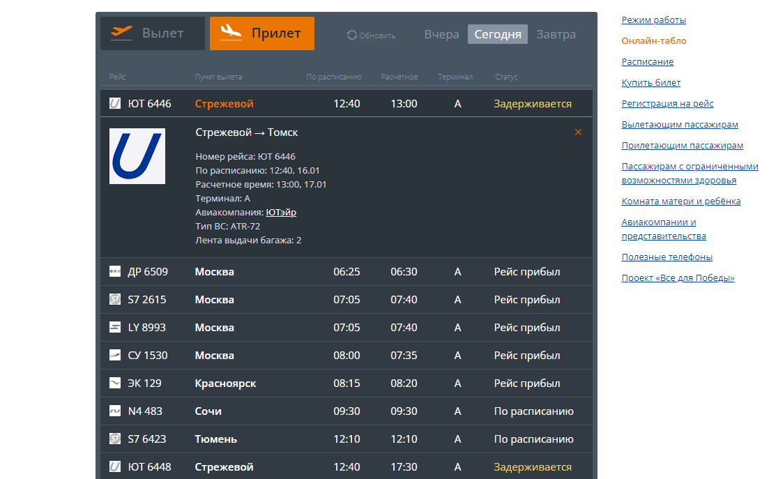This screenshot has width=769, height=479.
Task: Click the refresh icon next to Обновить
Action: 352,35
